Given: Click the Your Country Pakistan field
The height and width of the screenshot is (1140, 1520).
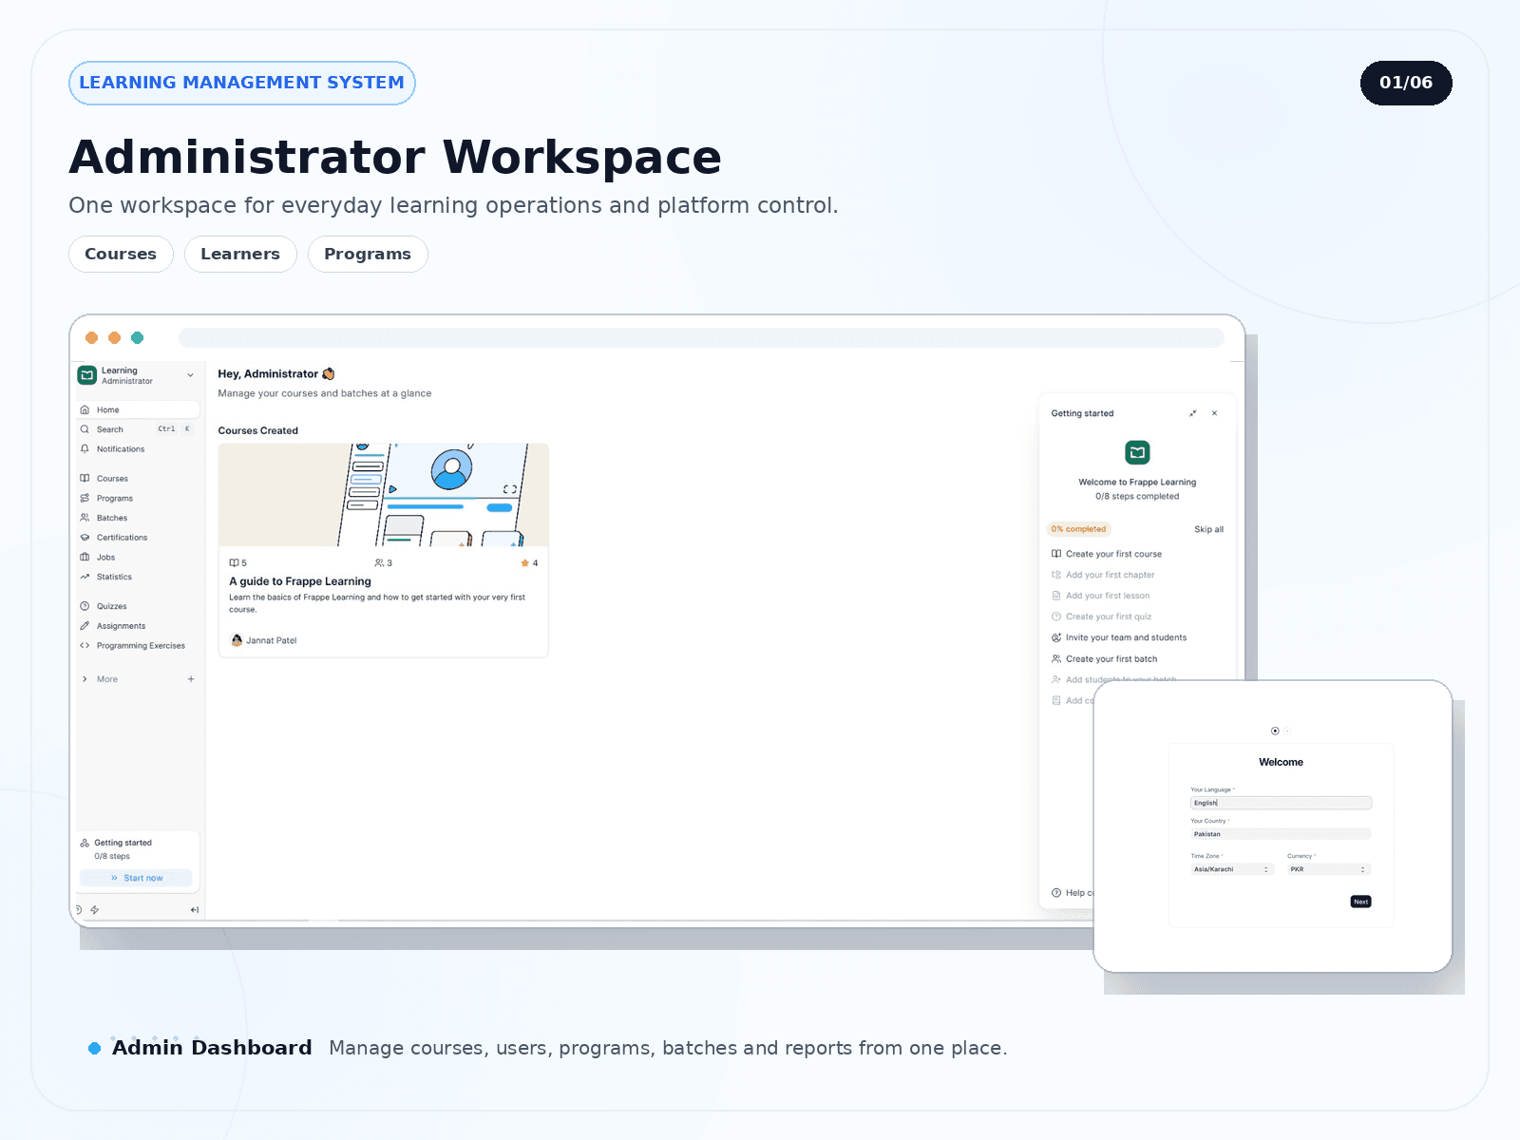Looking at the screenshot, I should click(1281, 834).
